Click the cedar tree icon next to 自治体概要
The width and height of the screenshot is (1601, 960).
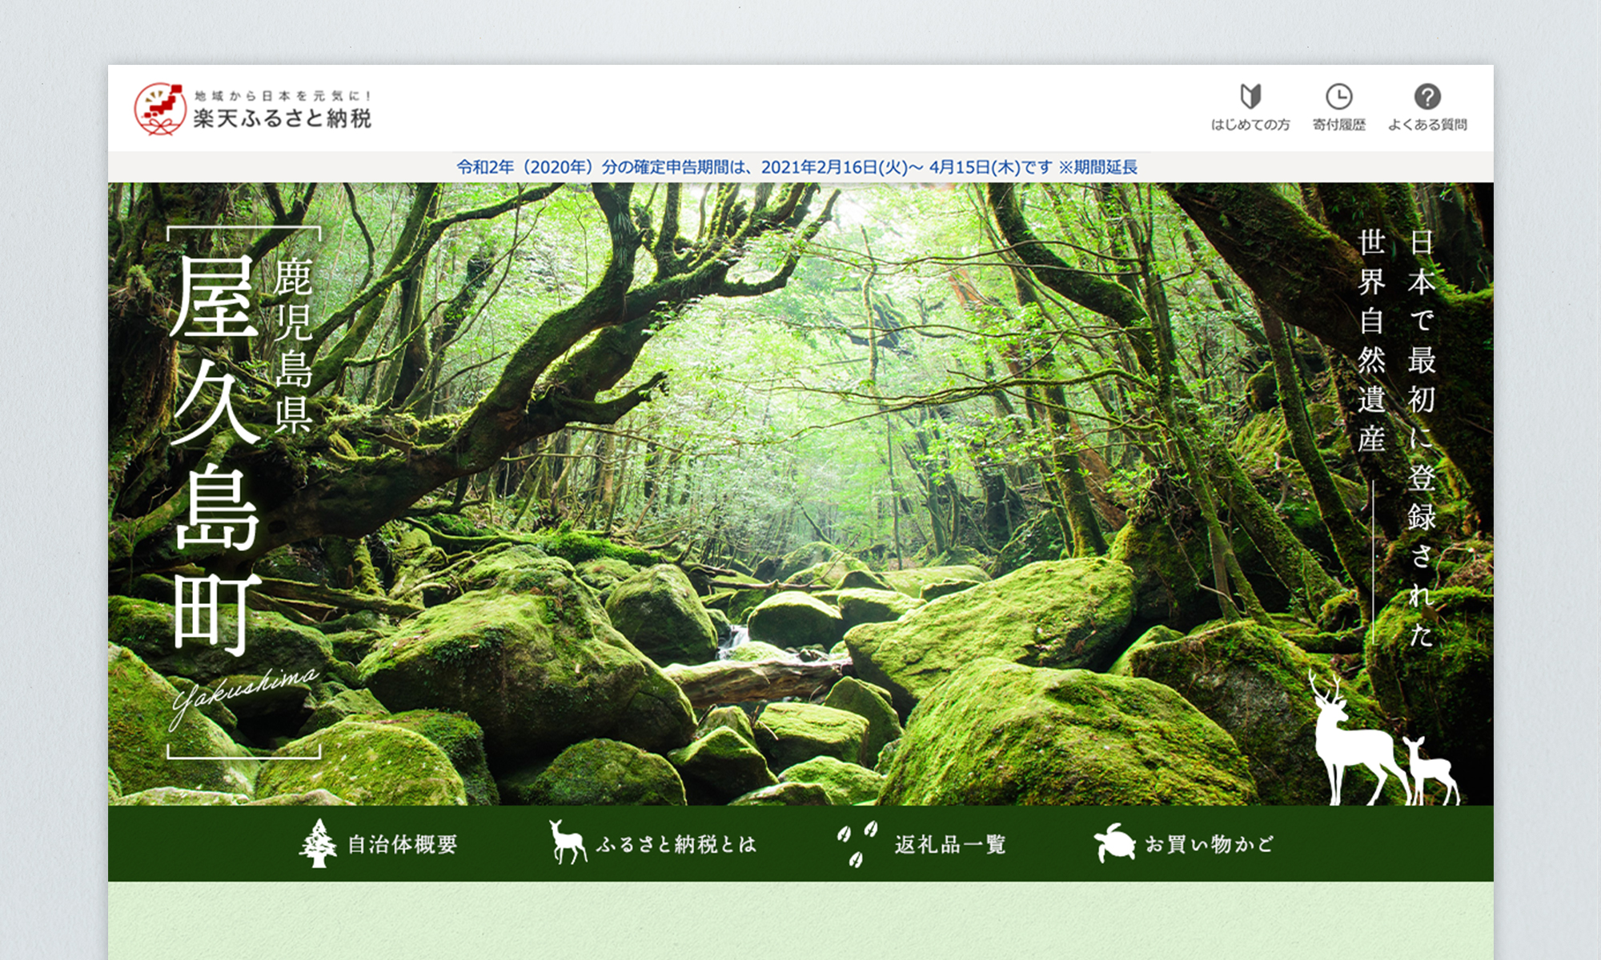(319, 842)
